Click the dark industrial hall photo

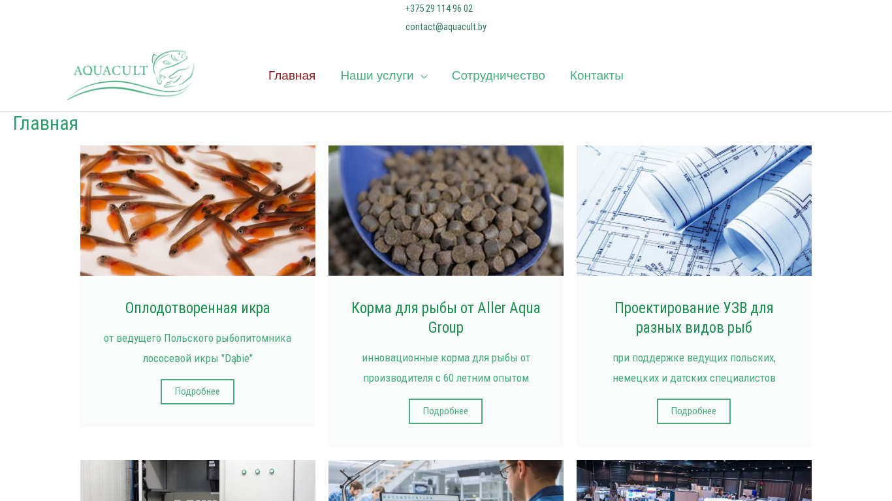point(694,480)
